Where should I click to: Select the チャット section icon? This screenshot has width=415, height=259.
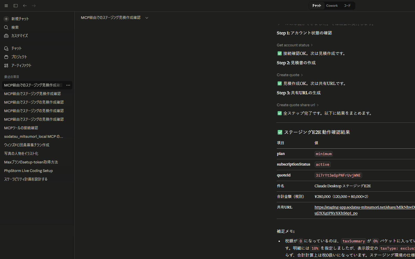tap(6, 48)
